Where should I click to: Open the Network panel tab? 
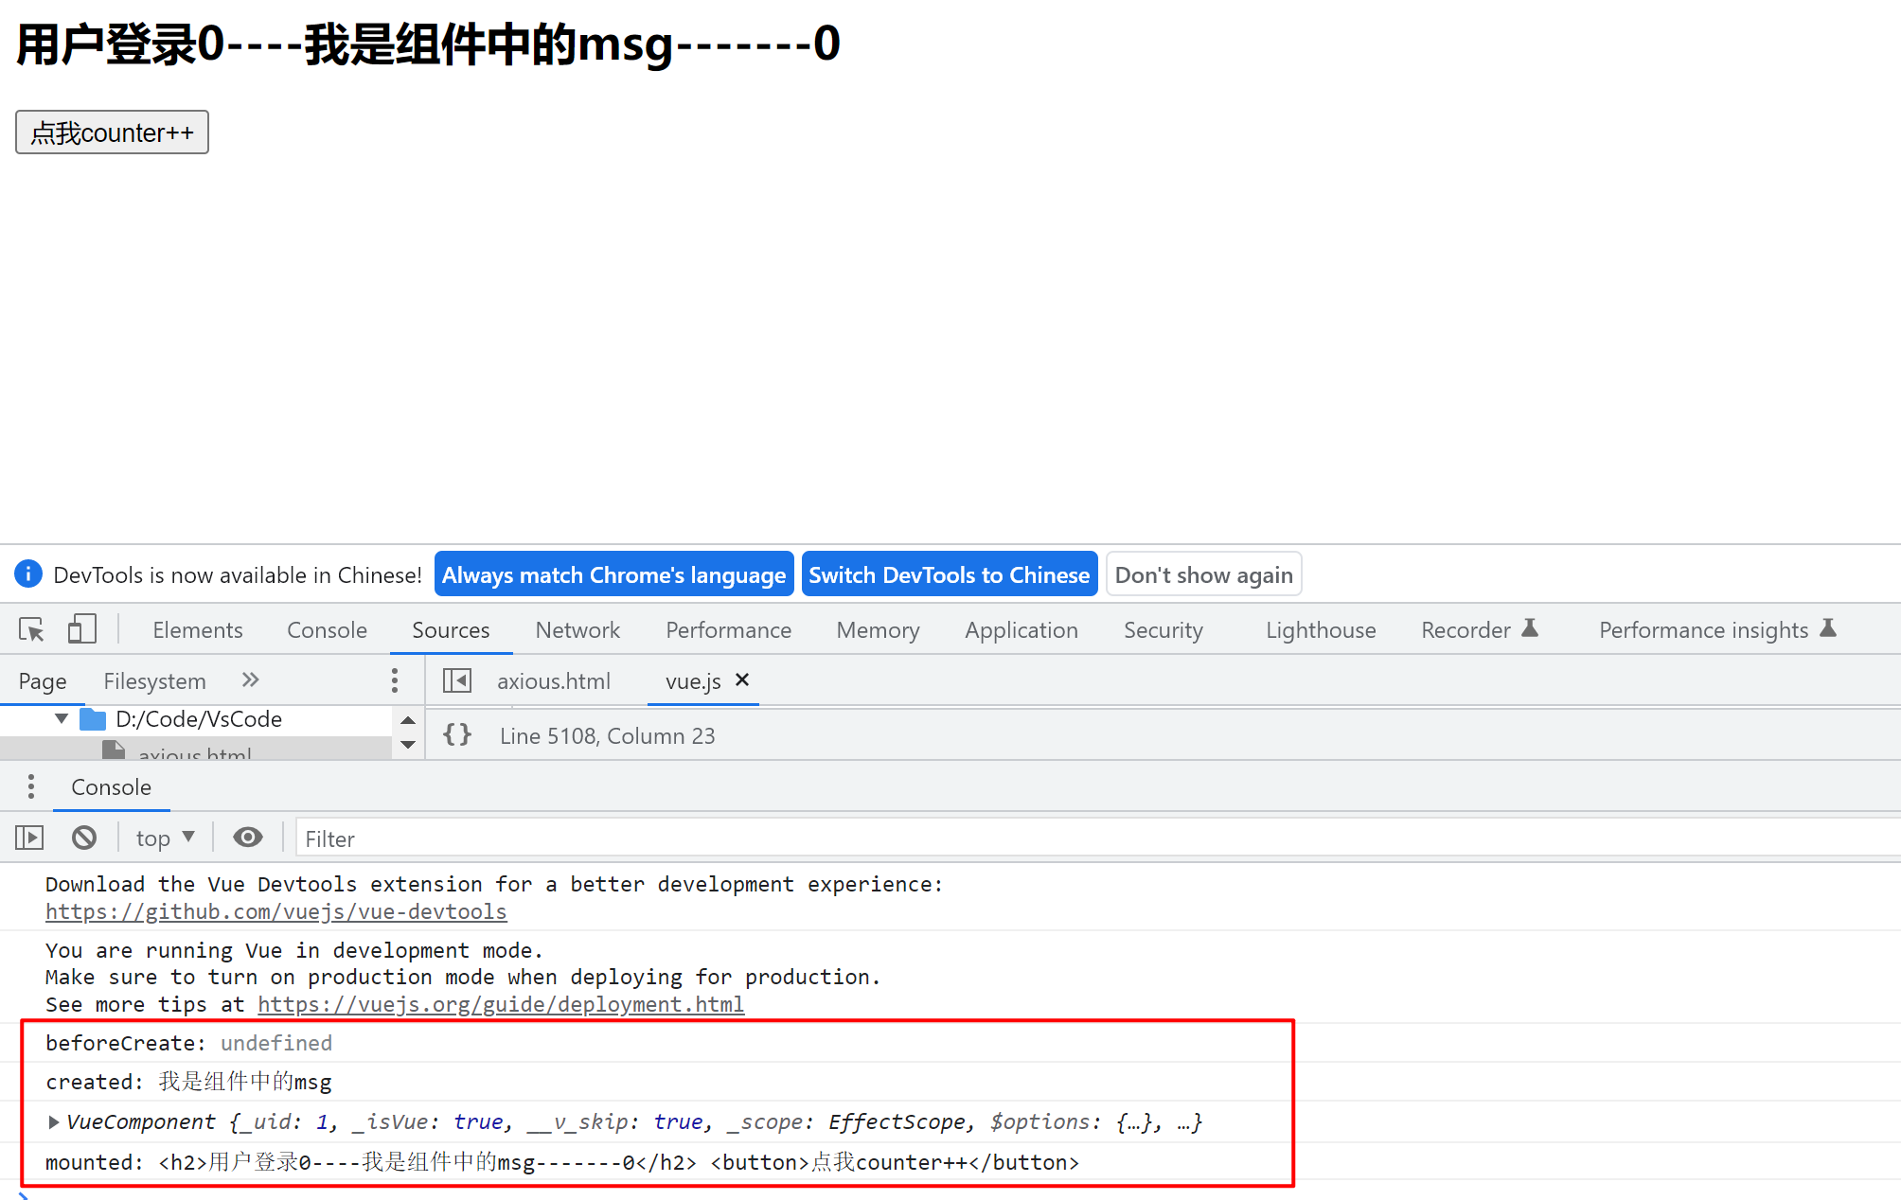[x=577, y=630]
